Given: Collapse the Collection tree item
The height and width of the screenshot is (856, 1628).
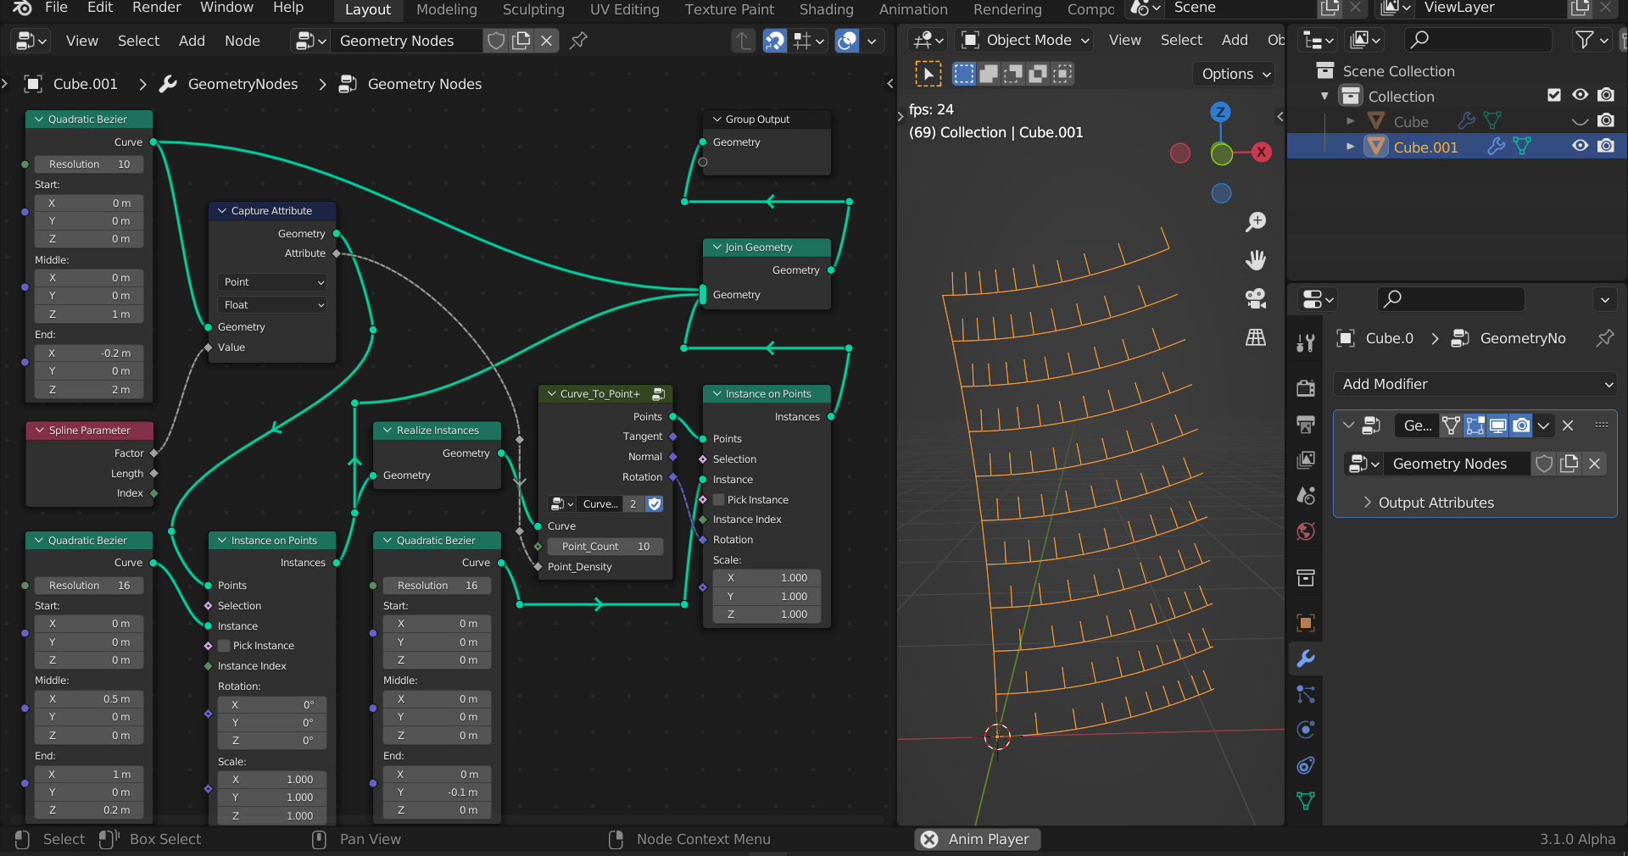Looking at the screenshot, I should click(x=1324, y=96).
